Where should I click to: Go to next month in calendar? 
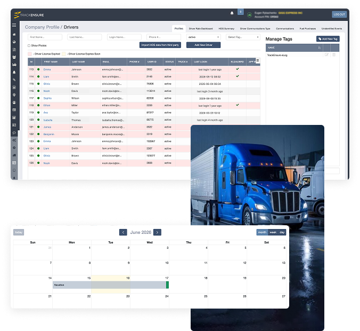click(x=157, y=232)
